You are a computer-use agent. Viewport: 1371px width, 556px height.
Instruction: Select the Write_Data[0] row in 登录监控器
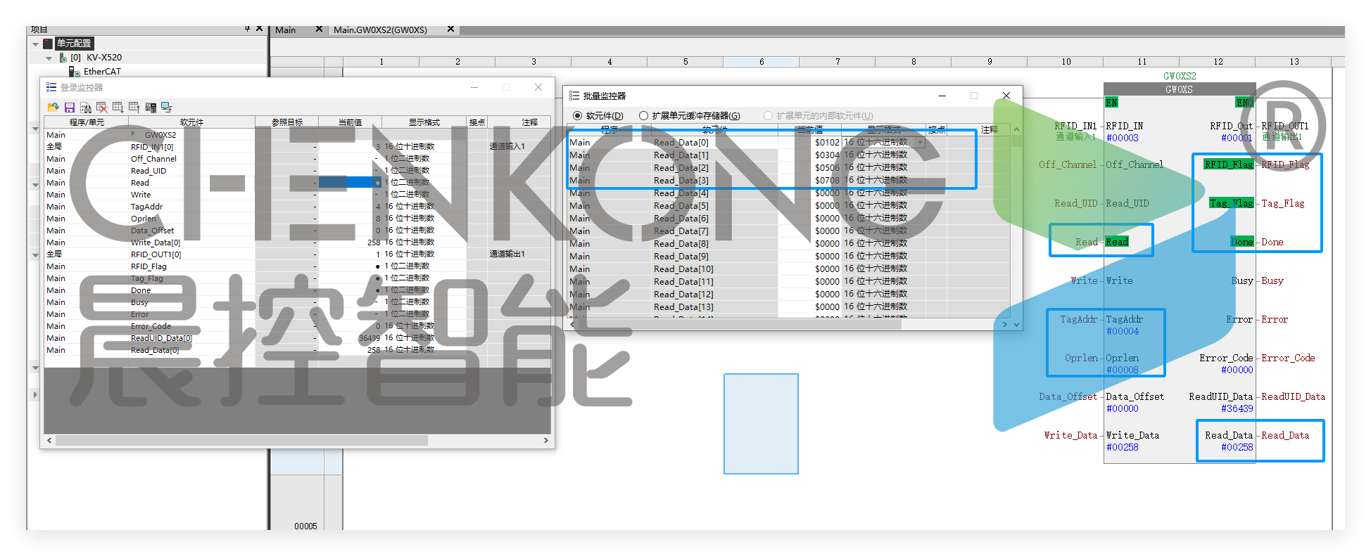click(x=297, y=243)
